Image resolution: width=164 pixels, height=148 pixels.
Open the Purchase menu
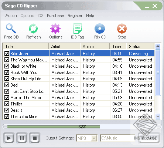(55, 16)
